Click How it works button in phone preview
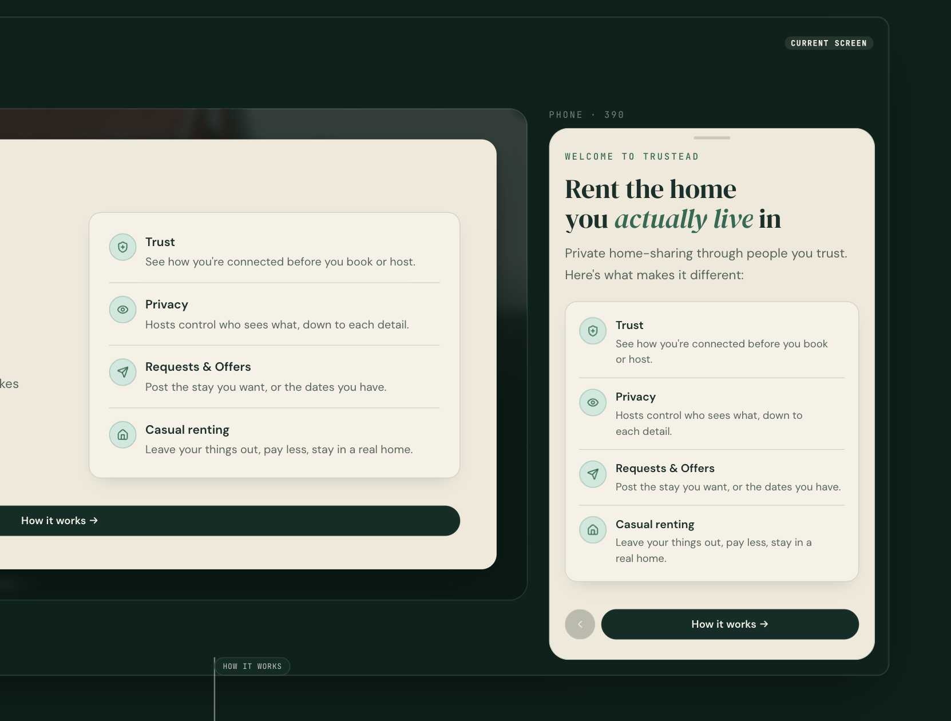 click(x=730, y=624)
